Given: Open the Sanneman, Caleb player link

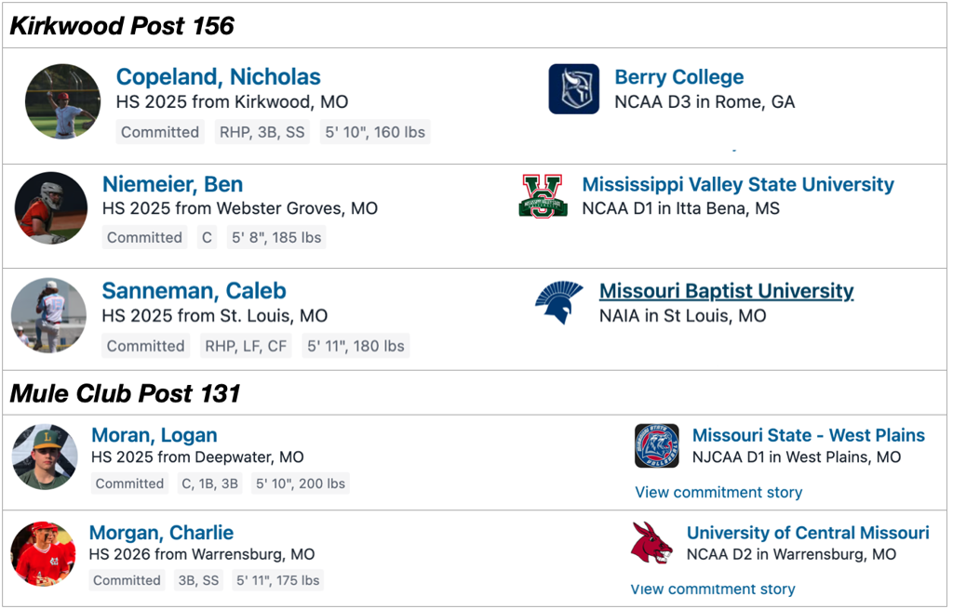Looking at the screenshot, I should point(194,291).
